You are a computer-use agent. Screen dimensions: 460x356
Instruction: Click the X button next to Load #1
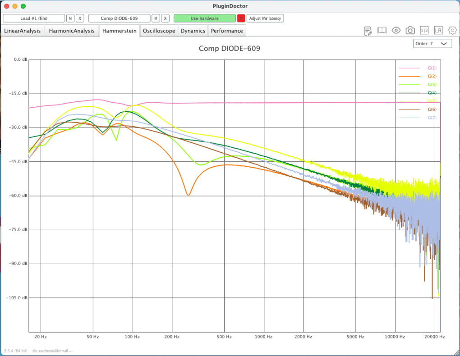tap(80, 18)
